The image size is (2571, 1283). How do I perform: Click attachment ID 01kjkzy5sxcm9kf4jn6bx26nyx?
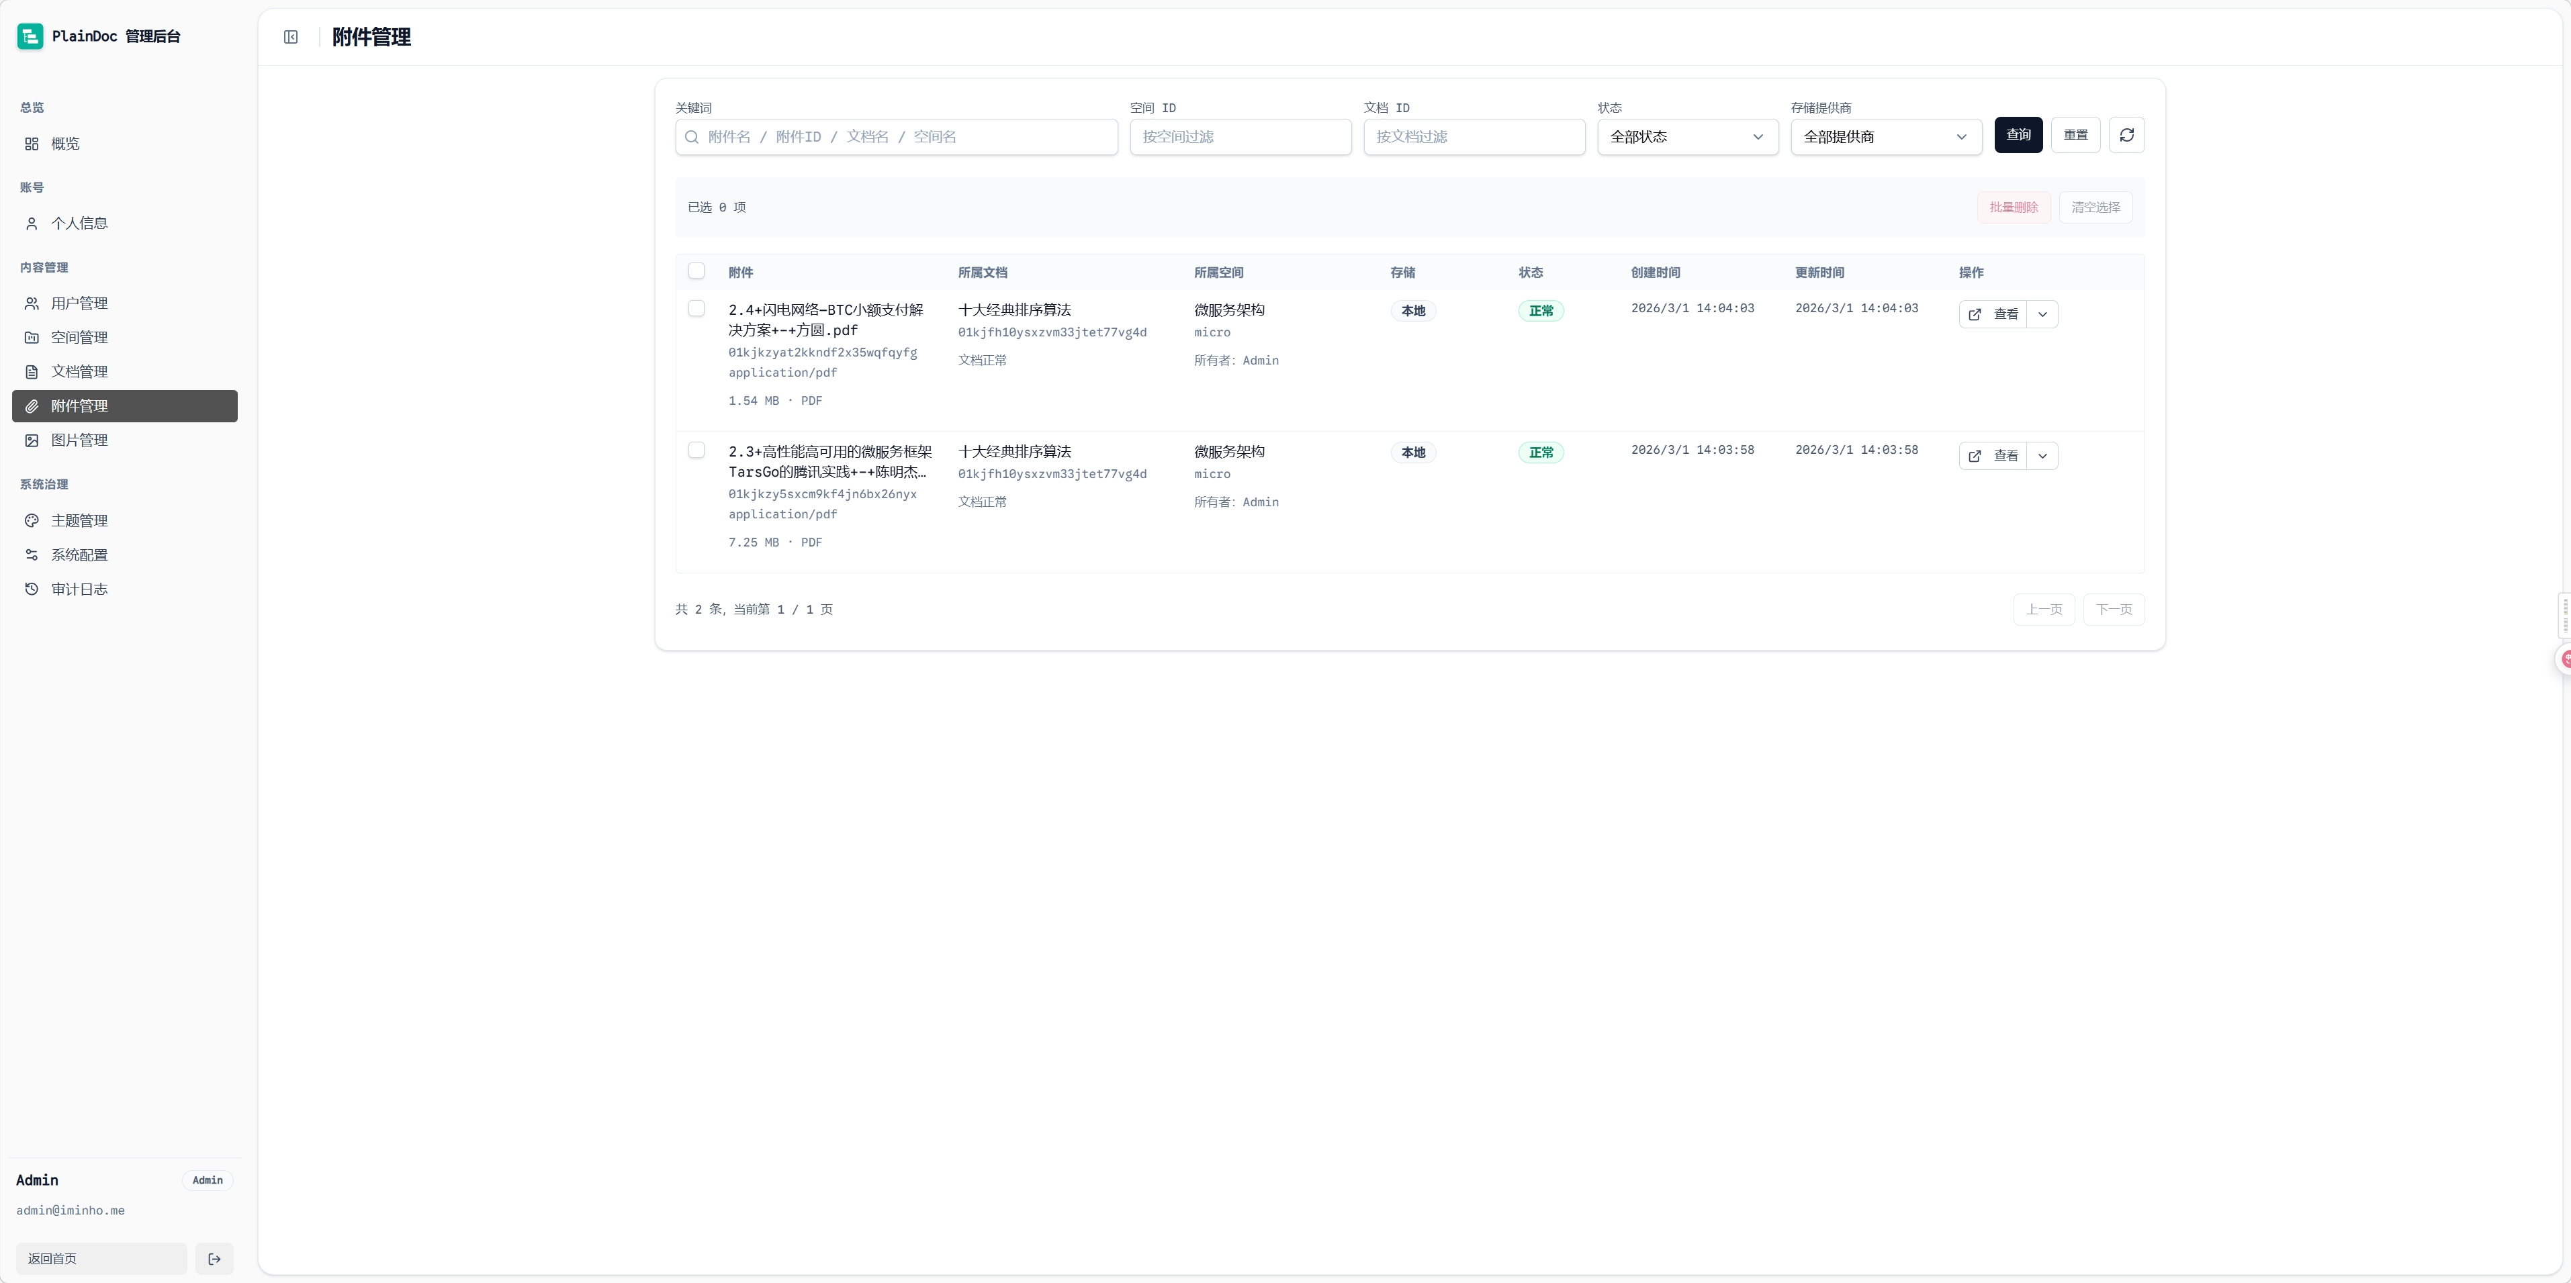pyautogui.click(x=822, y=494)
